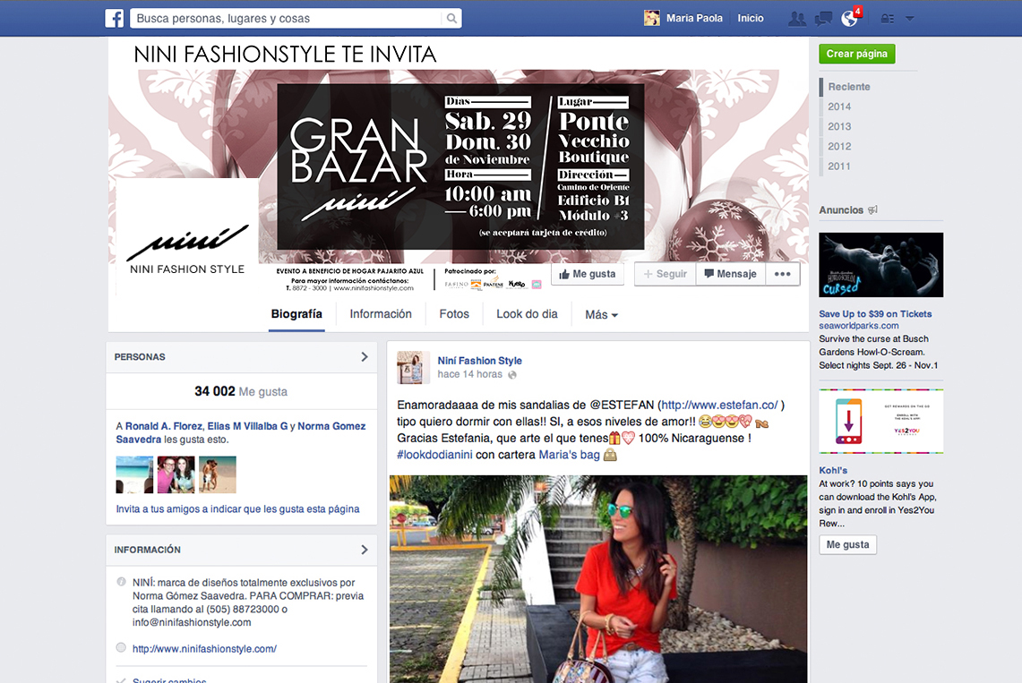
Task: Click the hace 14 horas timestamp
Action: click(469, 374)
